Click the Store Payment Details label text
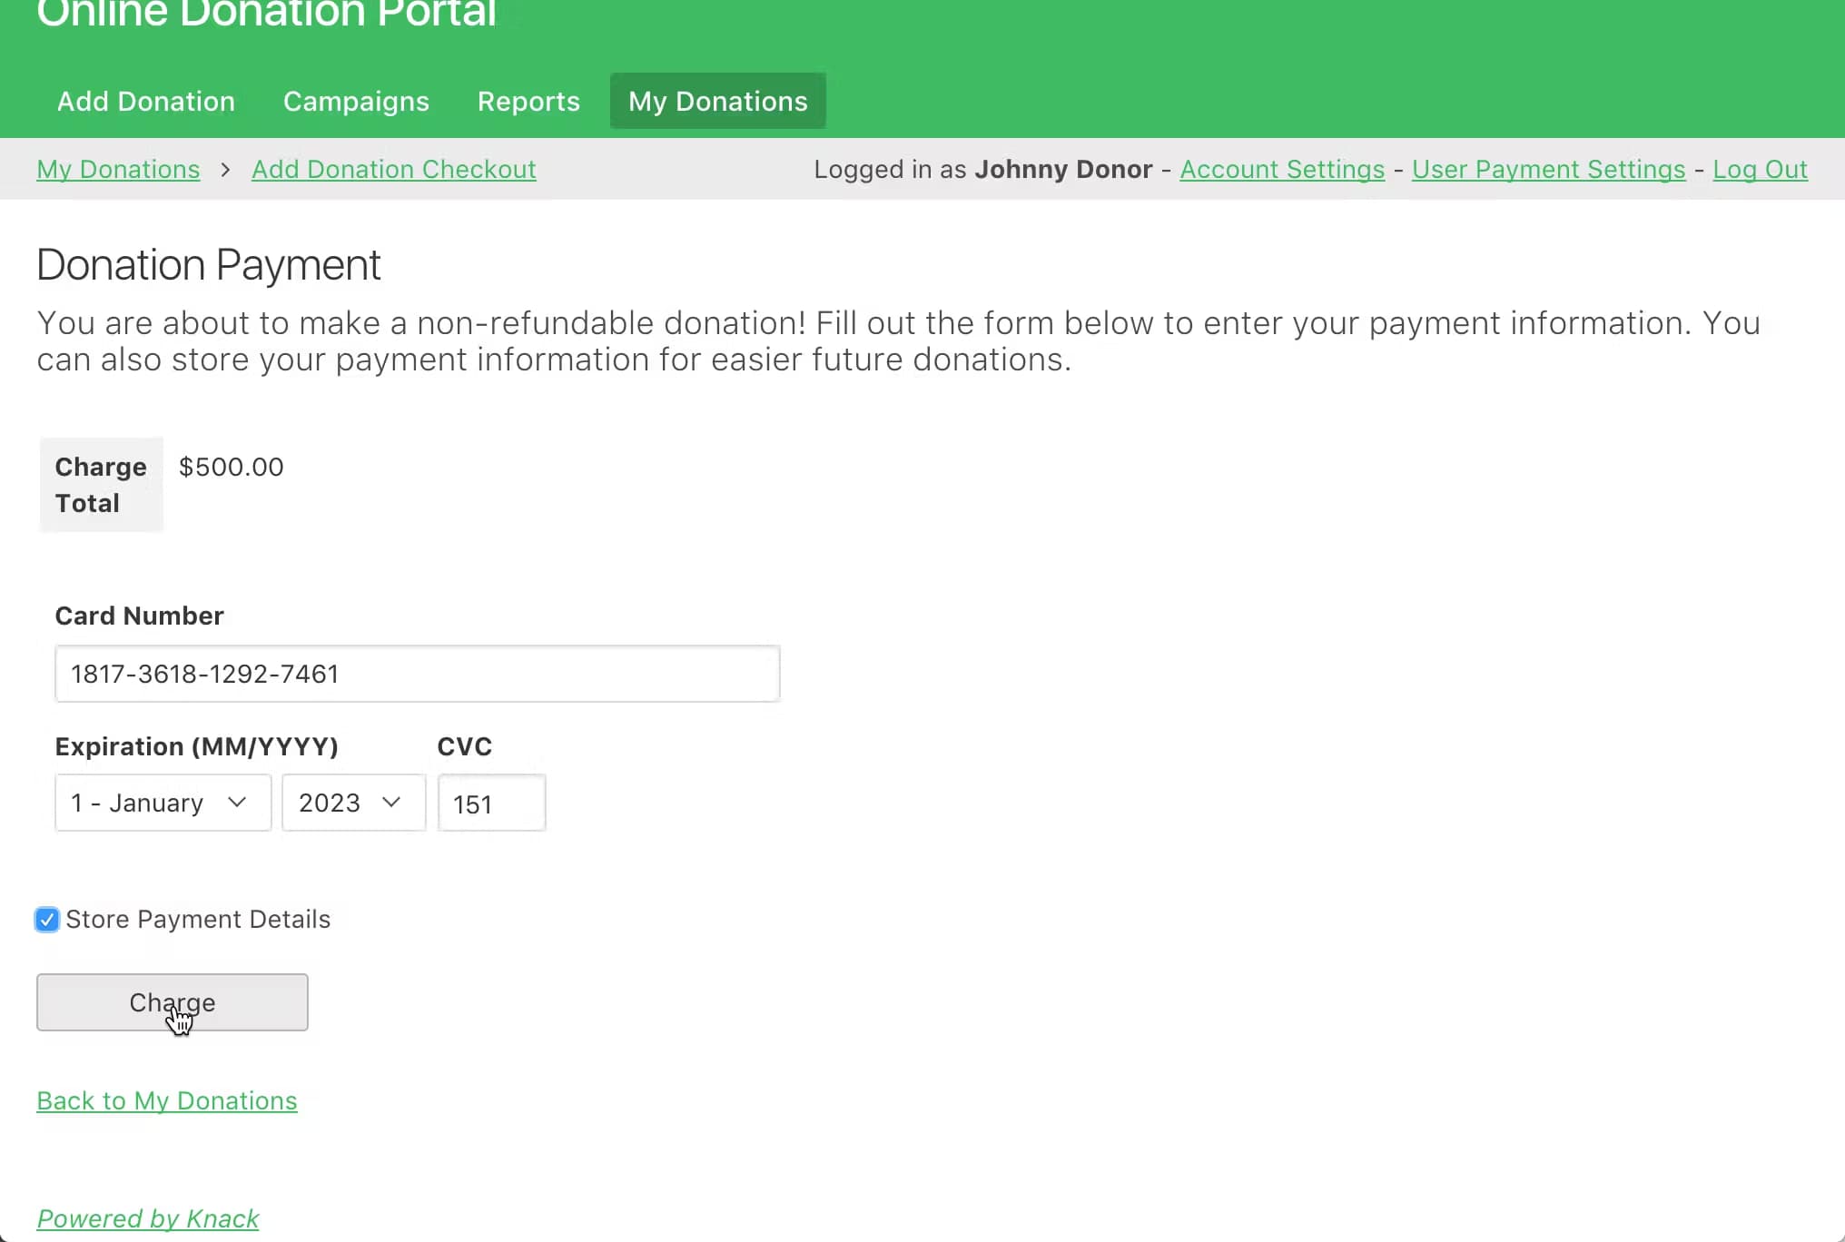Image resolution: width=1845 pixels, height=1242 pixels. click(x=198, y=919)
